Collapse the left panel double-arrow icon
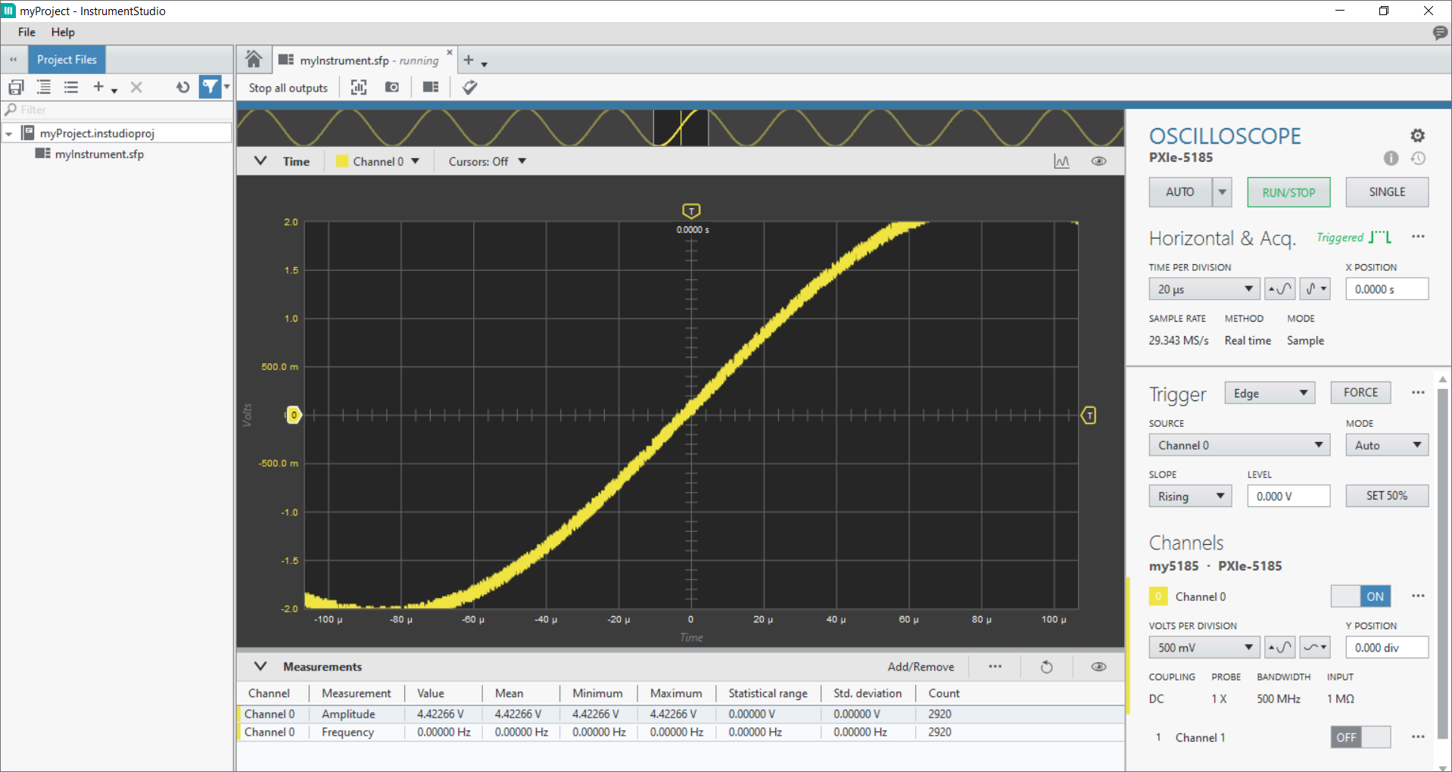Viewport: 1452px width, 772px height. [x=13, y=59]
